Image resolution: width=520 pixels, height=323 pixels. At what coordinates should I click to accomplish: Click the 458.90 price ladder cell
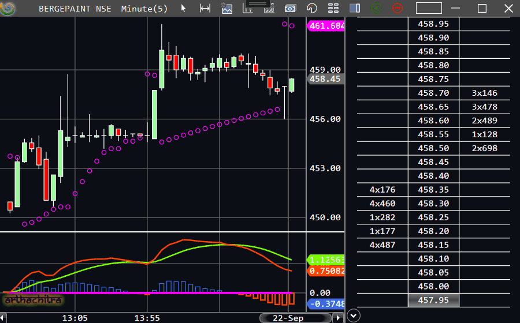tap(433, 37)
